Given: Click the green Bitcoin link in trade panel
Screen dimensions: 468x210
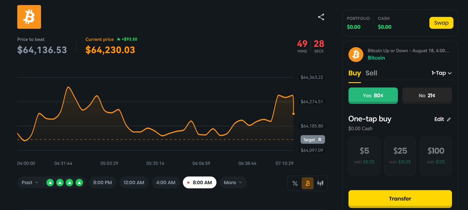Looking at the screenshot, I should tap(376, 58).
